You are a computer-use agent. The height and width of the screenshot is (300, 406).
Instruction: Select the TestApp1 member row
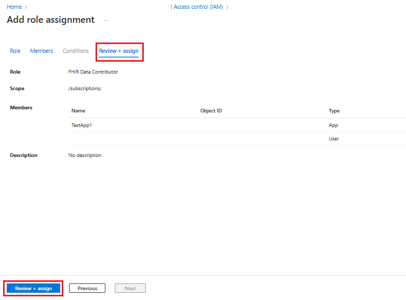pos(237,125)
